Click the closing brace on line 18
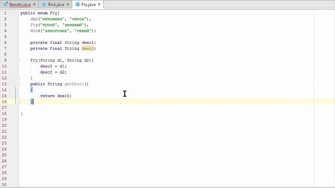This screenshot has height=188, width=335. pyautogui.click(x=21, y=114)
